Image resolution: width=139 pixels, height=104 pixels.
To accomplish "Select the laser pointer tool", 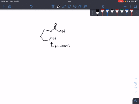I will click(85, 6).
